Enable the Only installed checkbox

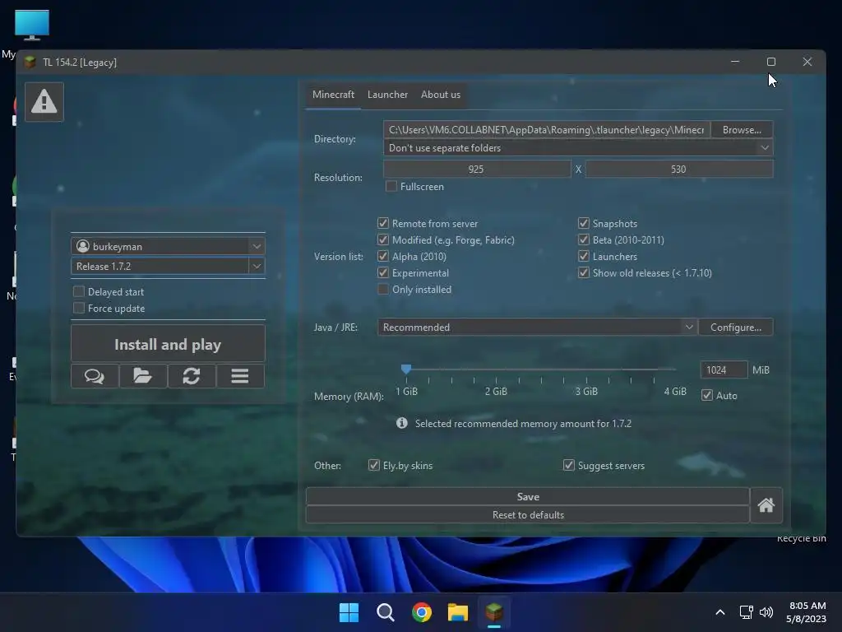coord(383,289)
